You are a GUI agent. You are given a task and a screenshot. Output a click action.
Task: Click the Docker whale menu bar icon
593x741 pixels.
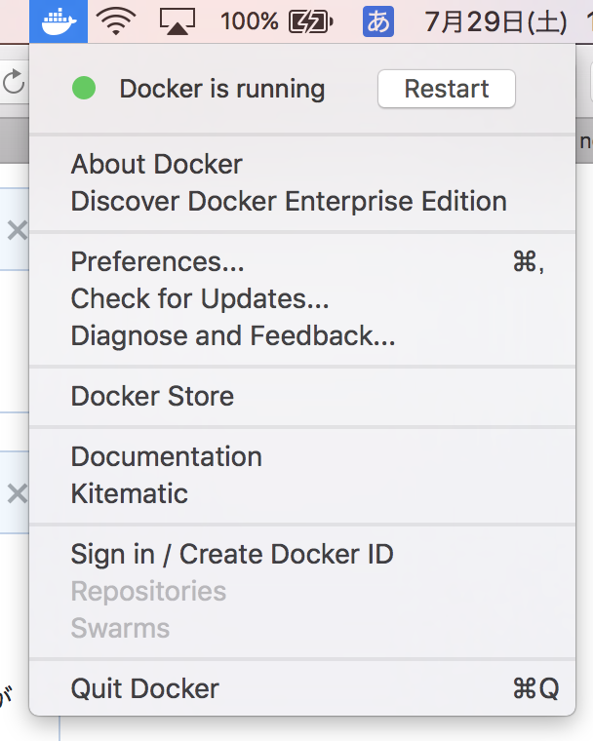point(59,21)
